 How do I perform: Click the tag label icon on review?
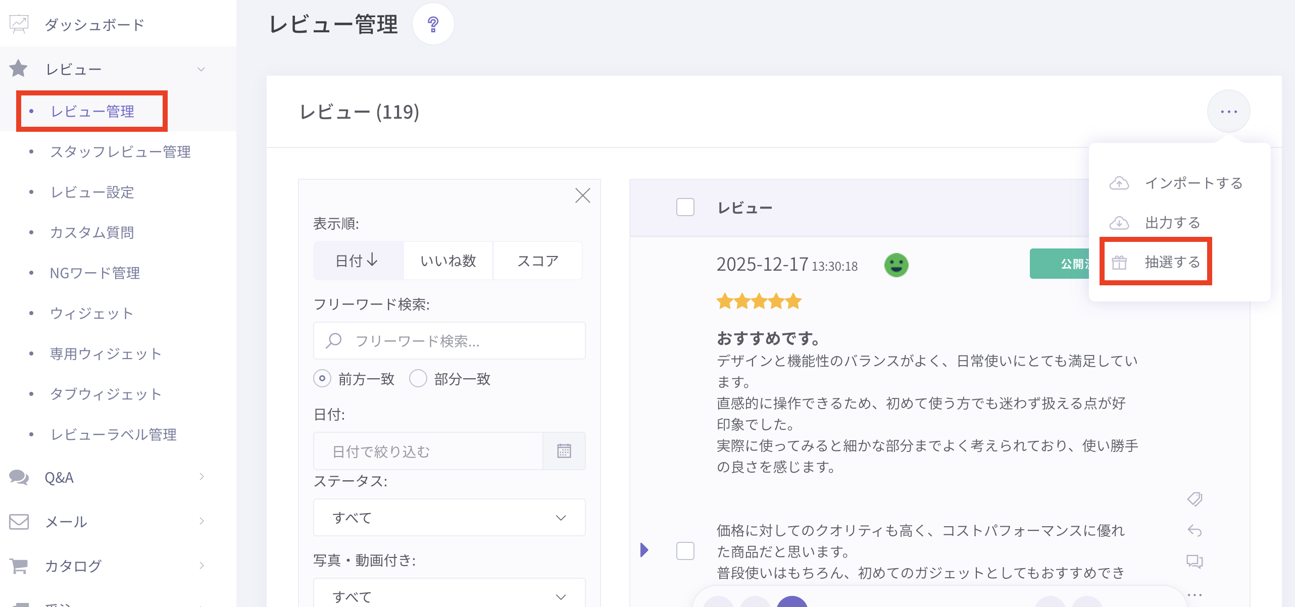1194,499
